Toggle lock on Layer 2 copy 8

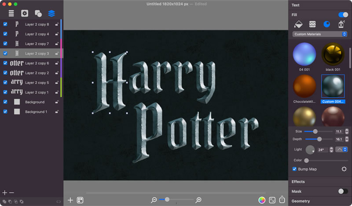[57, 24]
